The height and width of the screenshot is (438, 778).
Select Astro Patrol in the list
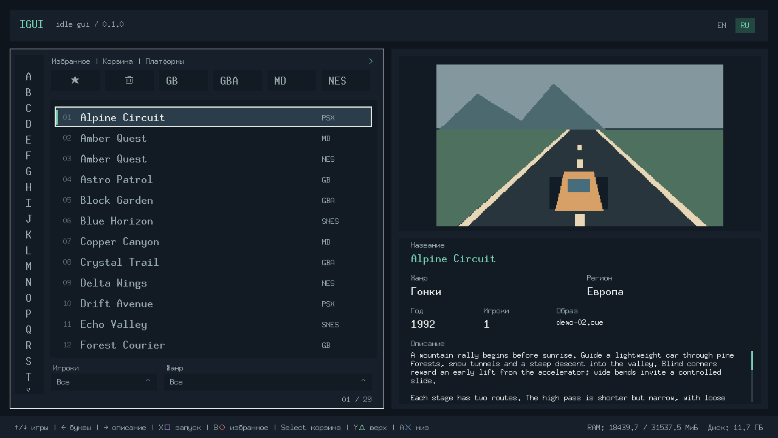click(x=213, y=179)
